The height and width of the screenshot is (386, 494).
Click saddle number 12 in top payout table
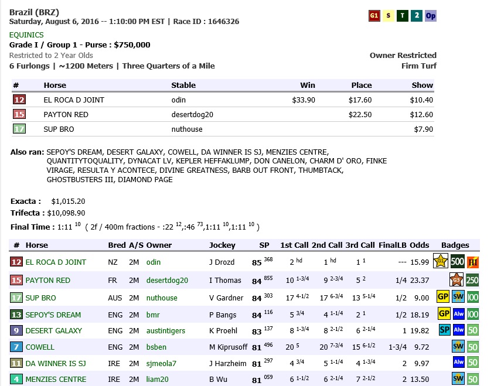click(19, 100)
